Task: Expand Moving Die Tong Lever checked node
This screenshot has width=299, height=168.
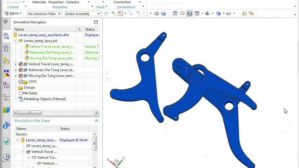Action: point(16,76)
